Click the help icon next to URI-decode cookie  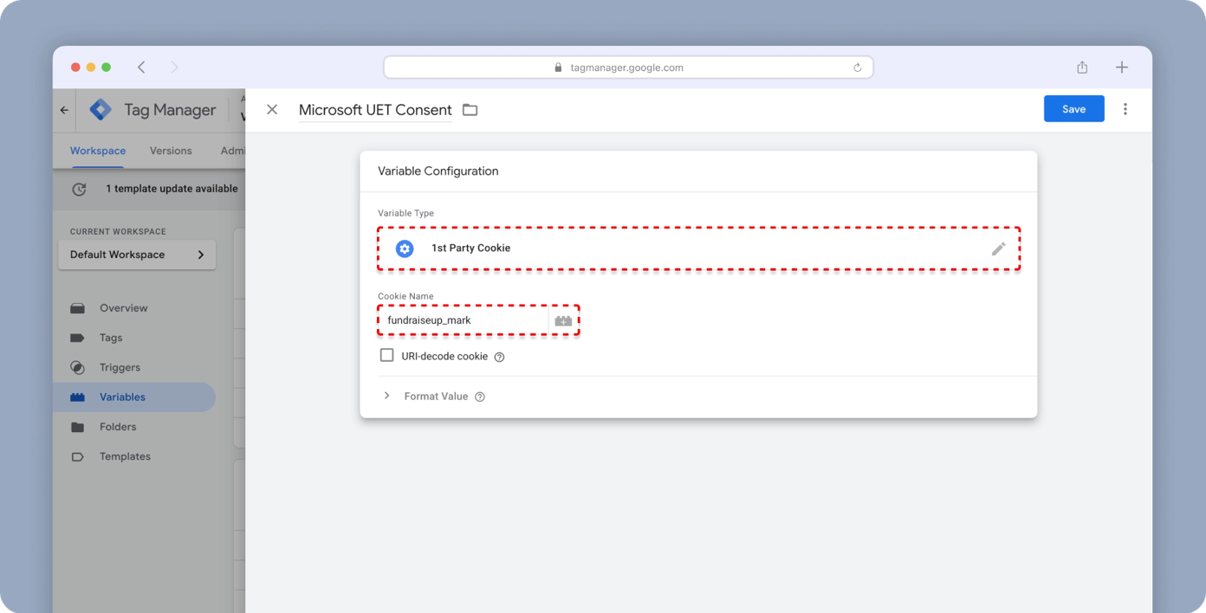coord(499,357)
